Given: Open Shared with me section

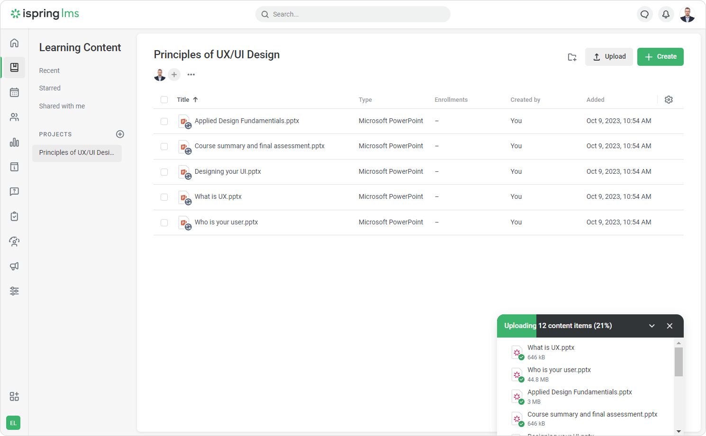Looking at the screenshot, I should tap(62, 106).
